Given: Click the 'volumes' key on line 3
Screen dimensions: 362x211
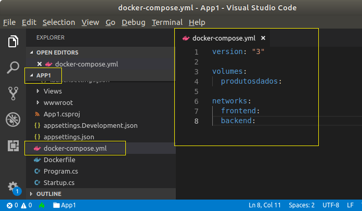Looking at the screenshot, I should [x=227, y=71].
